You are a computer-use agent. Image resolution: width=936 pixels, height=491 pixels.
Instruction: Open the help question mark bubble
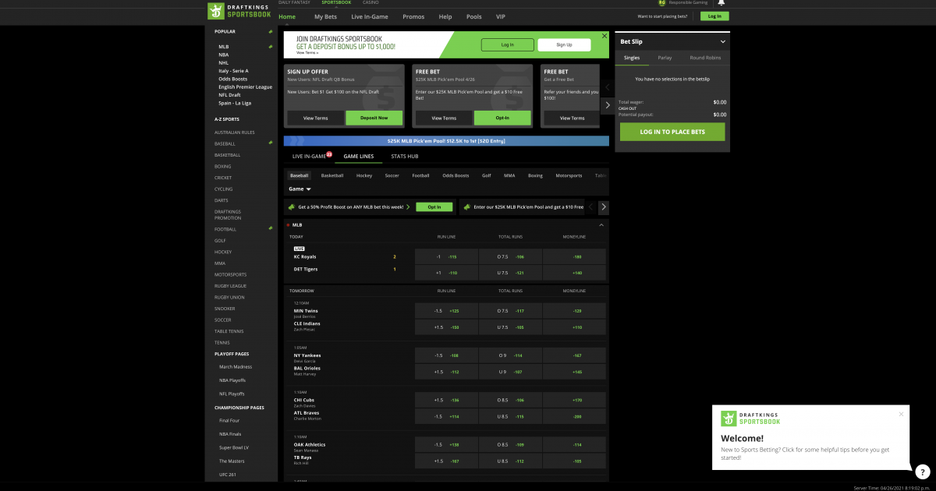pos(923,472)
